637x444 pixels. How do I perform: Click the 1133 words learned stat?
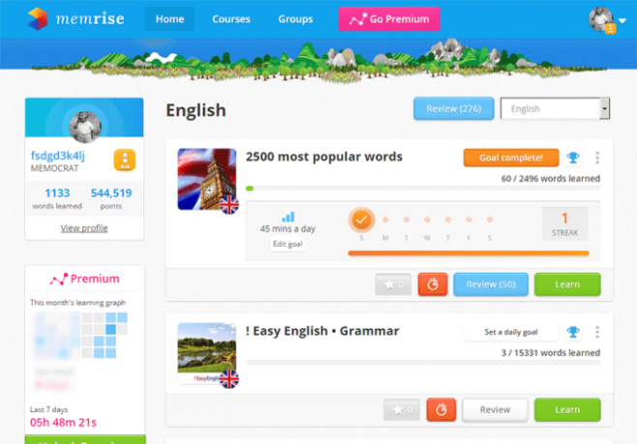pos(57,198)
